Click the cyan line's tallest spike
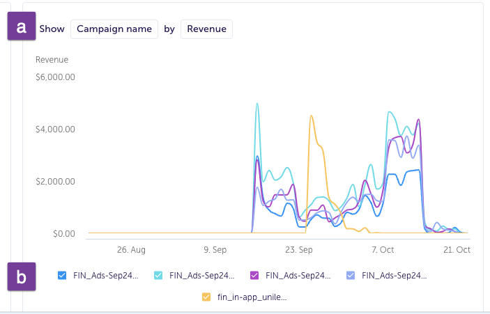The image size is (490, 314). [x=257, y=104]
